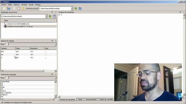The width and height of the screenshot is (186, 104).
Task: Expand the file explorer path dropdown
Action: pos(46,16)
